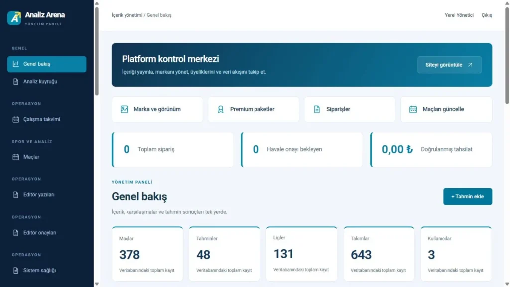Click the Toplam sipariş stat card
The height and width of the screenshot is (287, 510).
pos(172,149)
